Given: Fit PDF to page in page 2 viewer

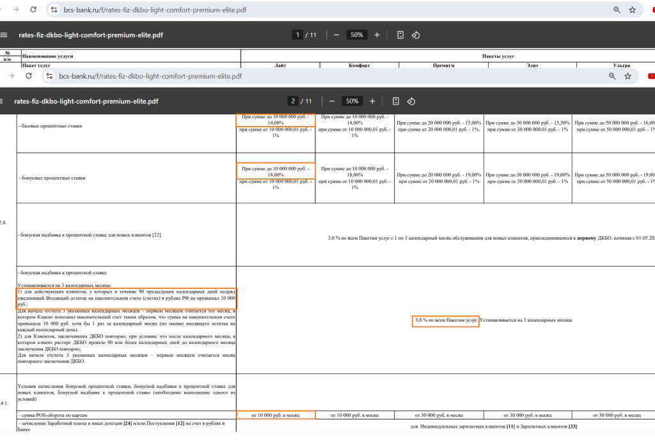Looking at the screenshot, I should click(395, 101).
